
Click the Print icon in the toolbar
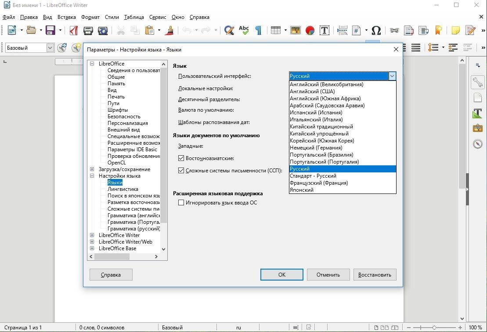click(88, 30)
